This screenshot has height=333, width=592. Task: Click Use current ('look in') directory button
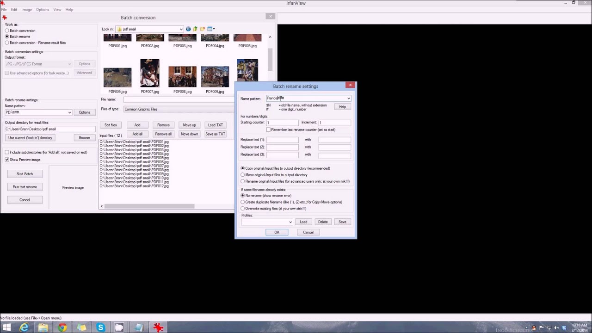click(30, 138)
